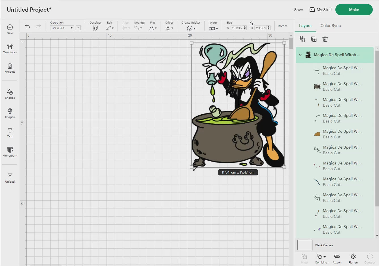Click the Blank Canvas swatch

[305, 245]
